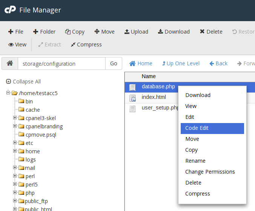The image size is (255, 211).
Task: Expand the etc folder node
Action: click(15, 143)
